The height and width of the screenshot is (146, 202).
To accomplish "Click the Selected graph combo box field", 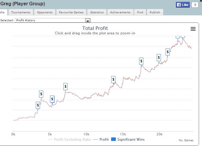I will tap(50, 20).
